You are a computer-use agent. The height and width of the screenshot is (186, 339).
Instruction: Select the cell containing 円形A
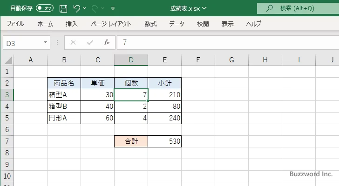(x=64, y=118)
